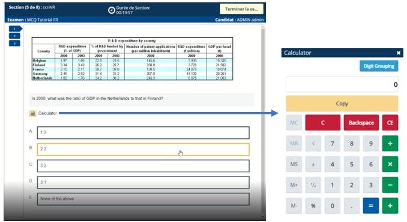
Task: Click the red Backspace key
Action: pyautogui.click(x=361, y=123)
